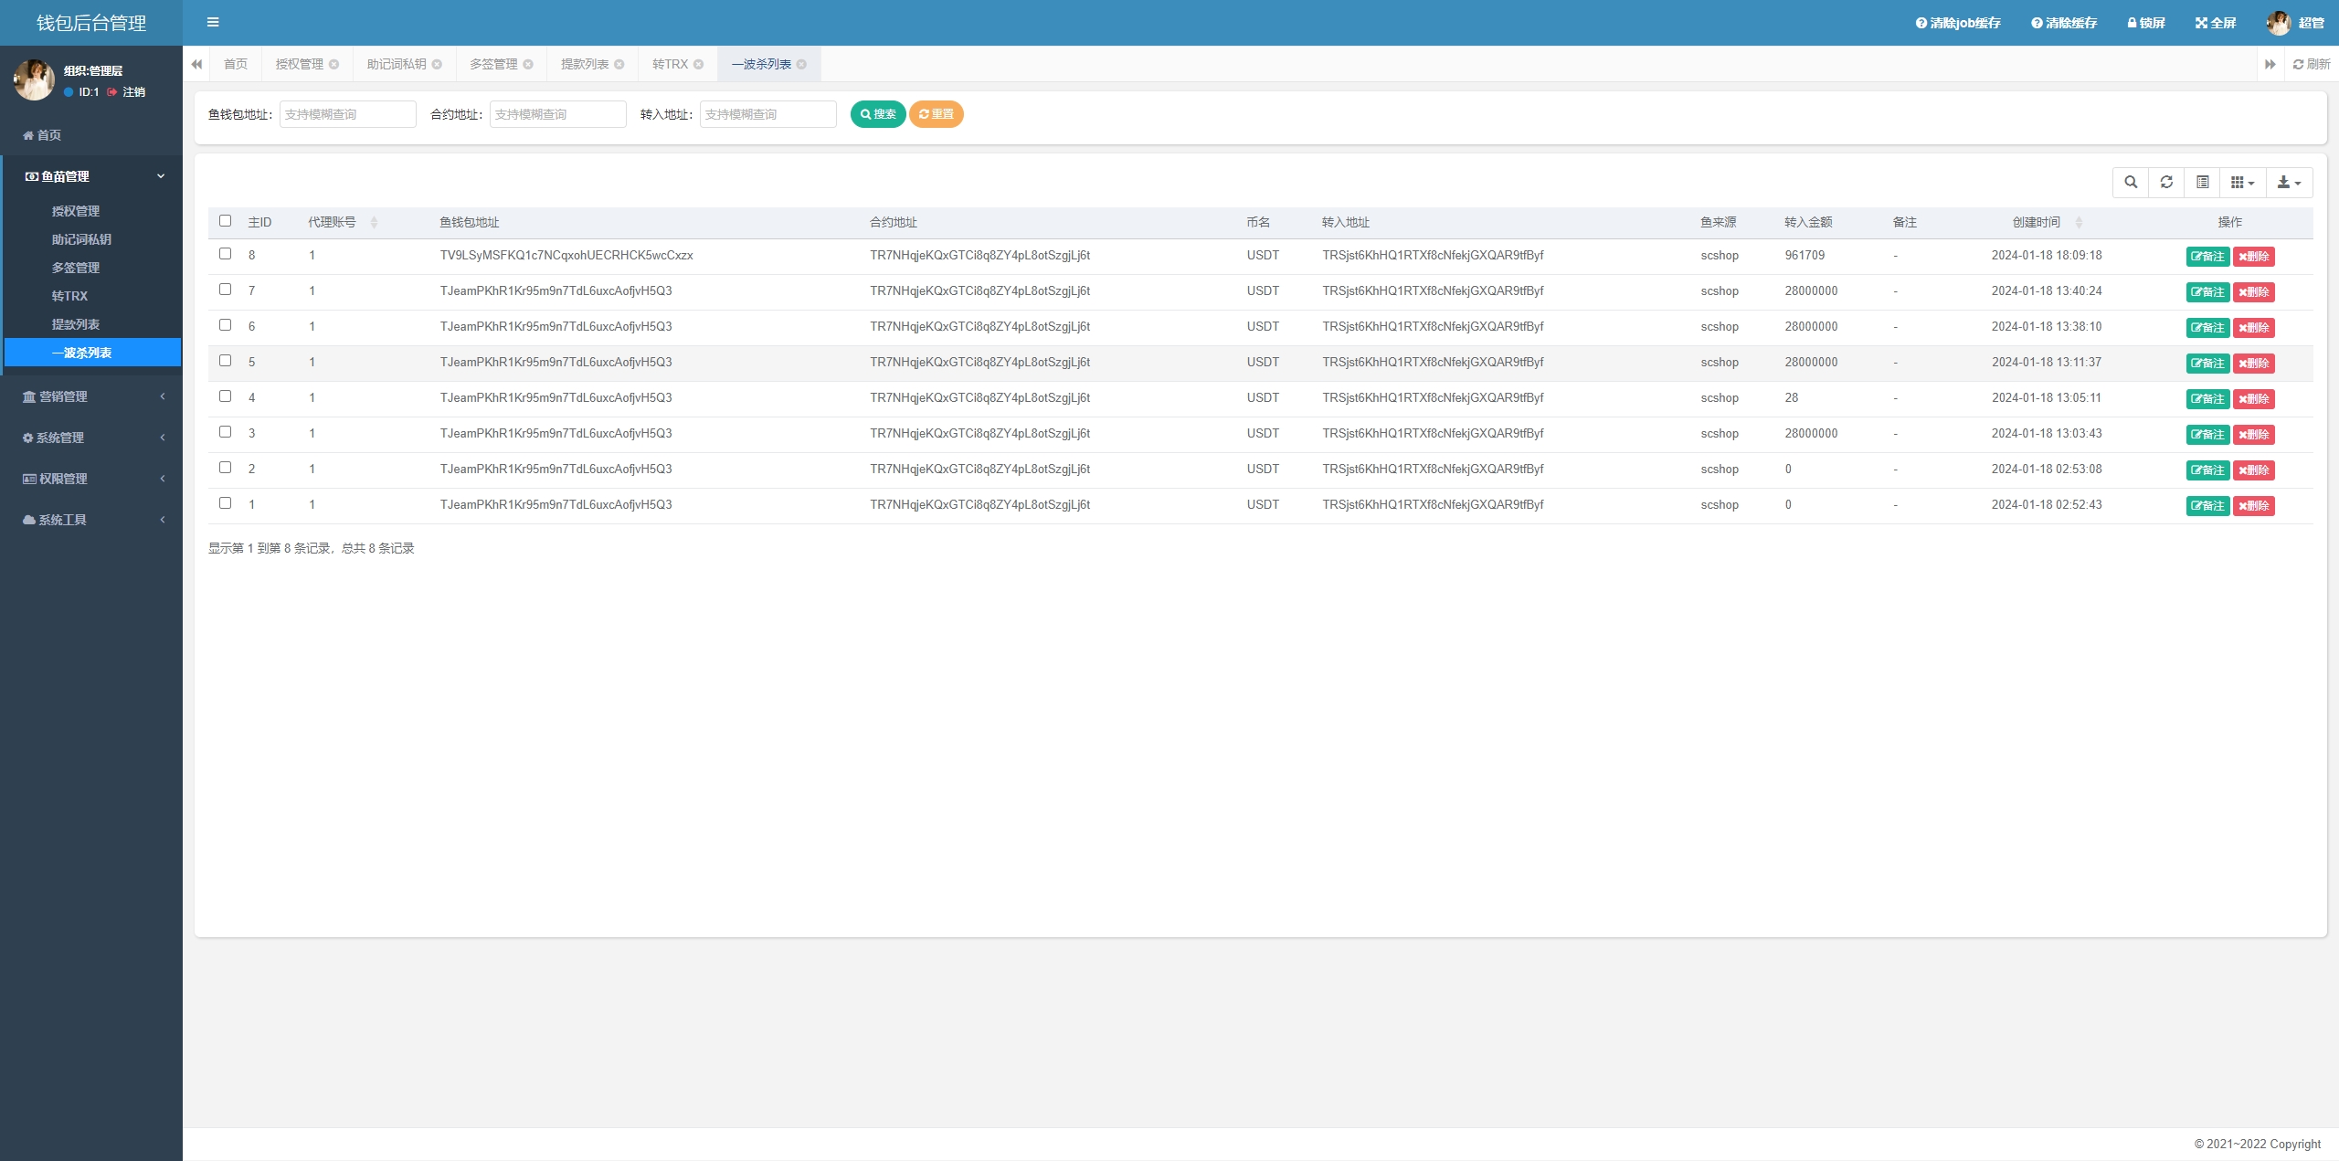Screen dimensions: 2339x1161
Task: Click the hamburger menu toggle icon
Action: (213, 23)
